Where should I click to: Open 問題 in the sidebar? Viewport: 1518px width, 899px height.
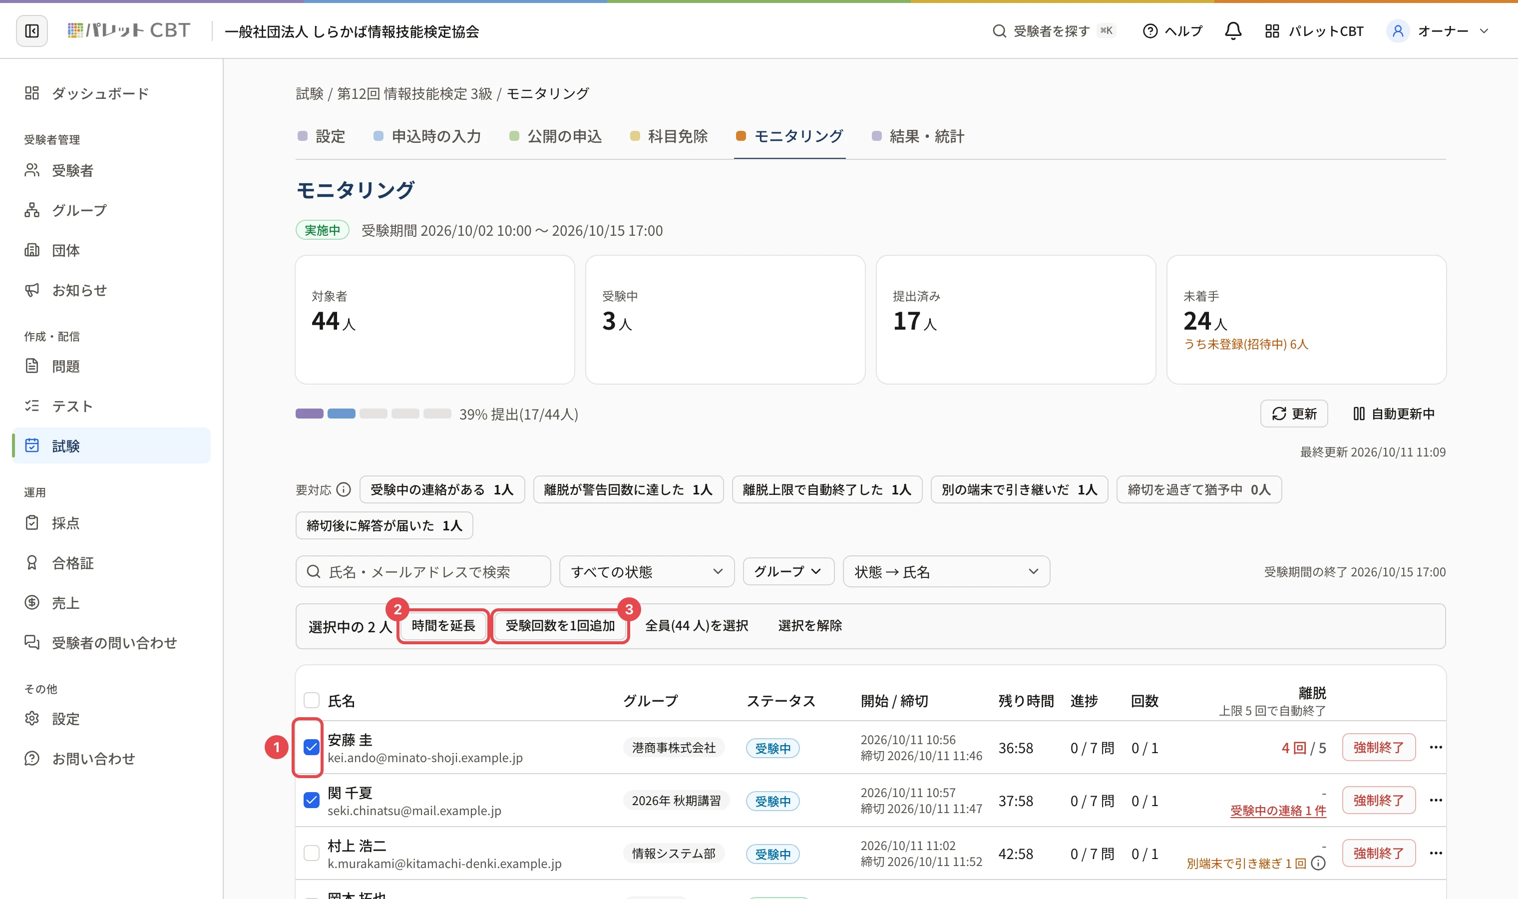111,366
